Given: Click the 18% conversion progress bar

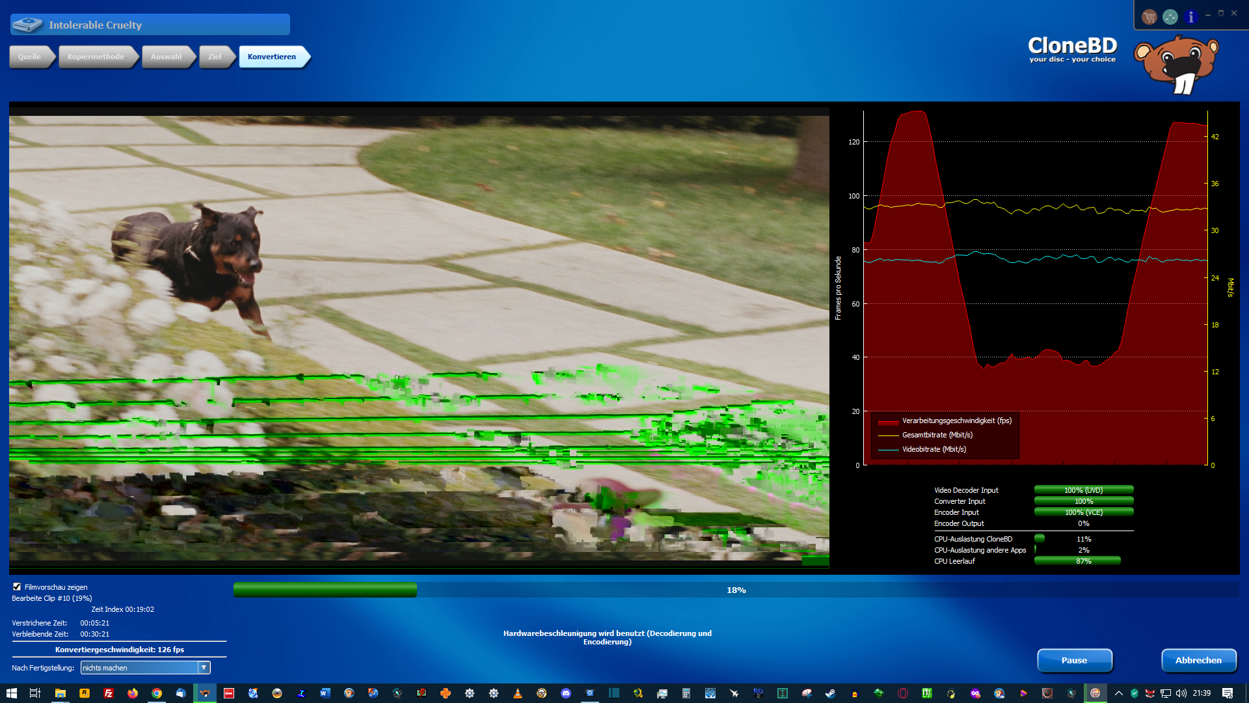Looking at the screenshot, I should tap(735, 590).
